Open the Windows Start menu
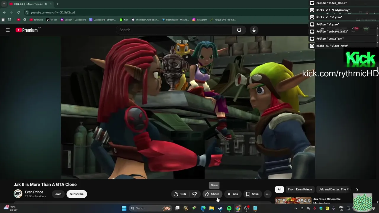This screenshot has width=379, height=213. coord(124,208)
